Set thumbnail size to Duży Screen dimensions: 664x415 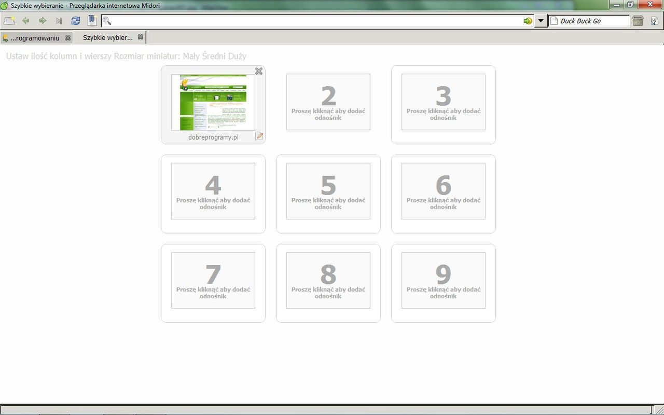coord(237,56)
